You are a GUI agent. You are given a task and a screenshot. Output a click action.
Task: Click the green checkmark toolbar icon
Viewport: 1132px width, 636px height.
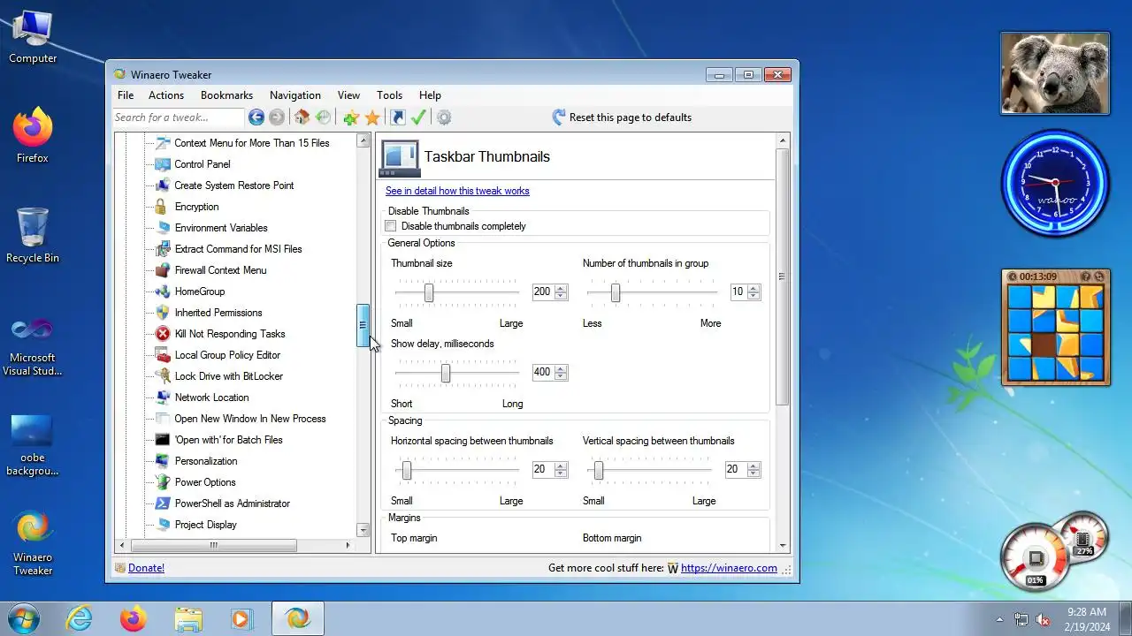[x=419, y=117]
